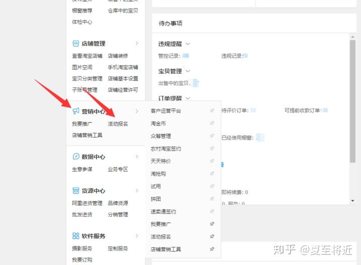Image resolution: width=361 pixels, height=265 pixels.
Task: Pin 试用 with its pin icon
Action: pyautogui.click(x=212, y=186)
